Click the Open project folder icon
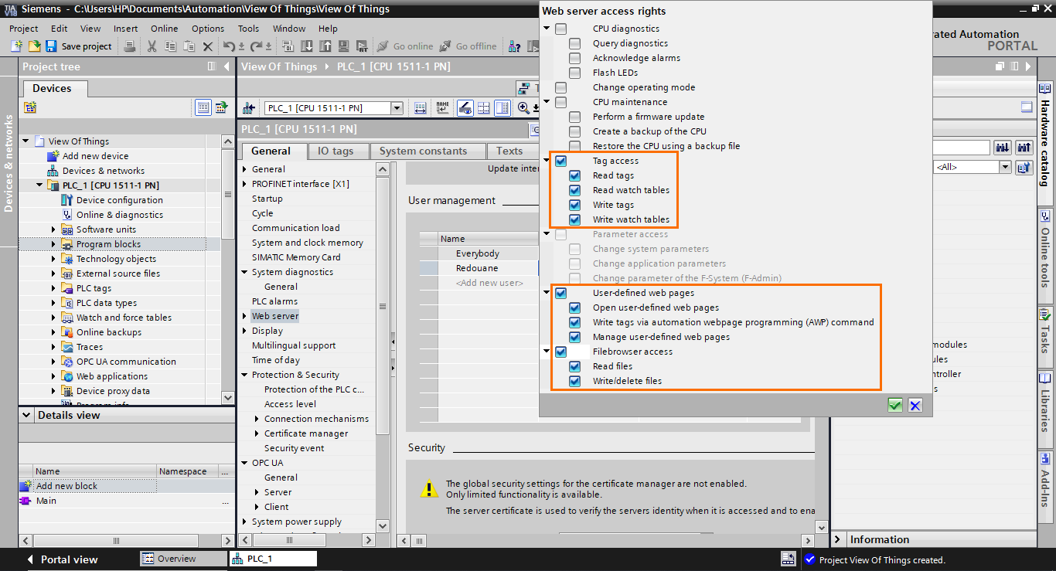The height and width of the screenshot is (571, 1056). click(34, 46)
